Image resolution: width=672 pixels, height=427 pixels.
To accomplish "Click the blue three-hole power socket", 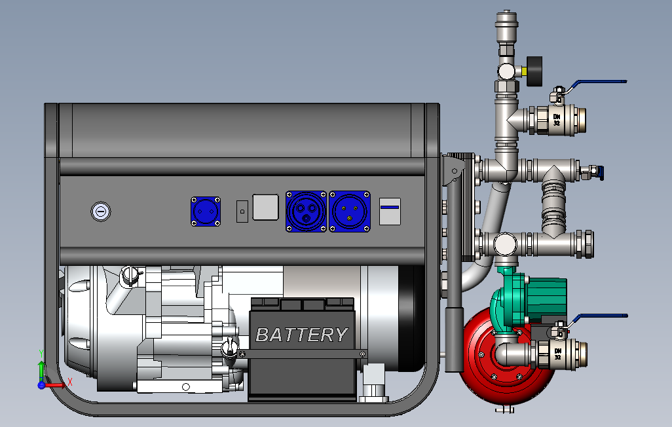I will coord(306,212).
